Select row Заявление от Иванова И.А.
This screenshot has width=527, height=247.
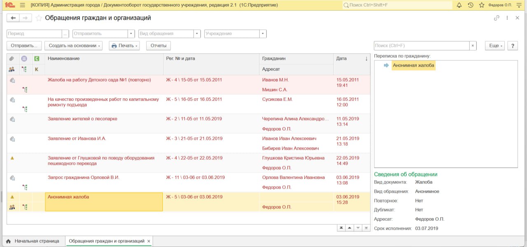tap(189, 143)
